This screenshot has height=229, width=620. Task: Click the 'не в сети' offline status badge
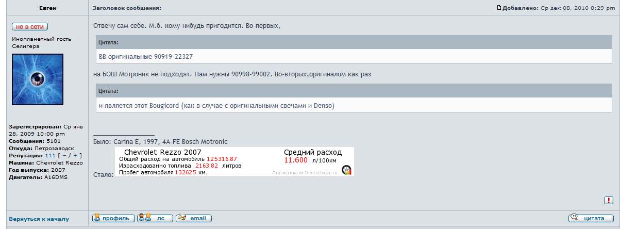pos(30,27)
